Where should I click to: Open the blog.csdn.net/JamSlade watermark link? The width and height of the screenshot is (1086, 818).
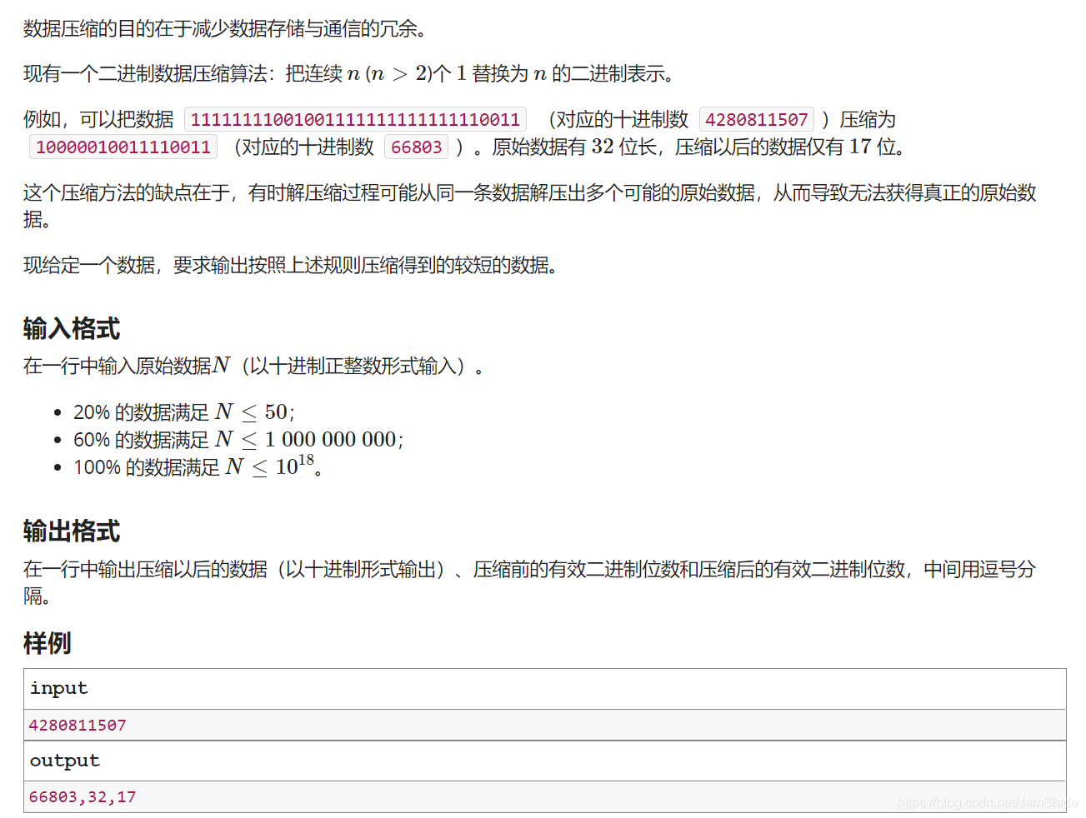point(984,804)
